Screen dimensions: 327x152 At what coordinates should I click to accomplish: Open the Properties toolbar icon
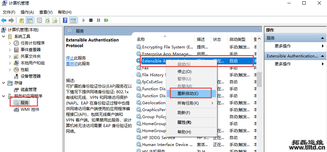pyautogui.click(x=39, y=20)
